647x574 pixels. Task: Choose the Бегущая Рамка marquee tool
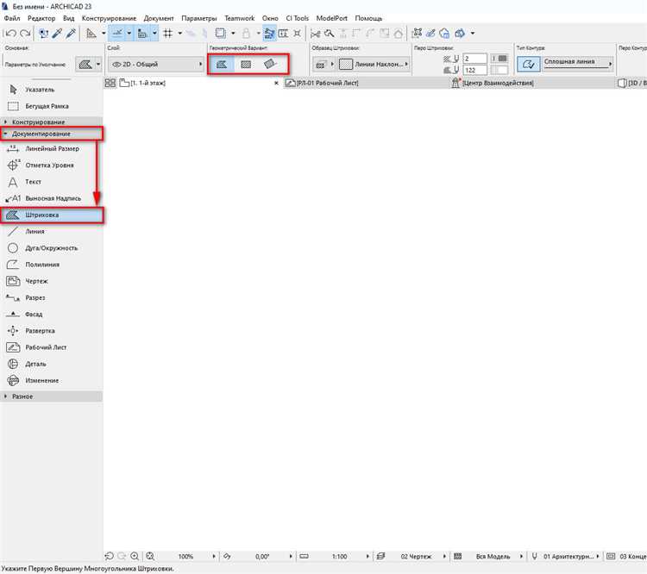47,106
